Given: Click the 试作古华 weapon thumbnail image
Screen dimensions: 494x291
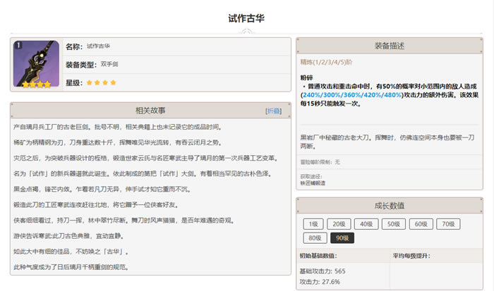Looking at the screenshot, I should (x=35, y=62).
